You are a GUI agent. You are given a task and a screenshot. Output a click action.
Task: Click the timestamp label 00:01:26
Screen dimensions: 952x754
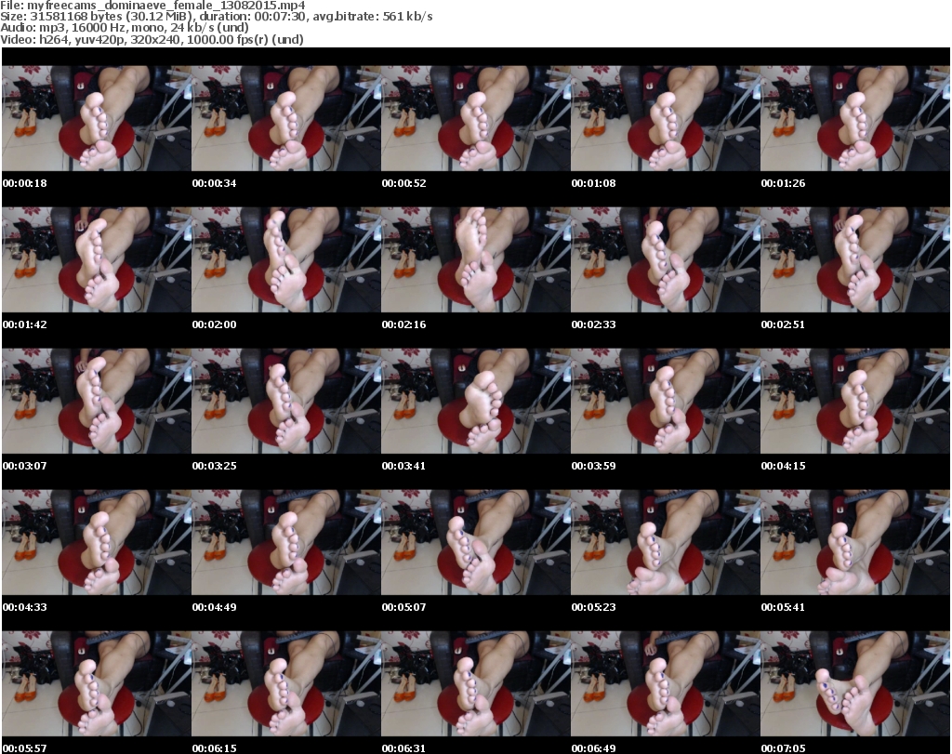coord(783,183)
